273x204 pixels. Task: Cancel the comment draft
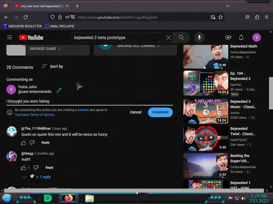coord(136,112)
